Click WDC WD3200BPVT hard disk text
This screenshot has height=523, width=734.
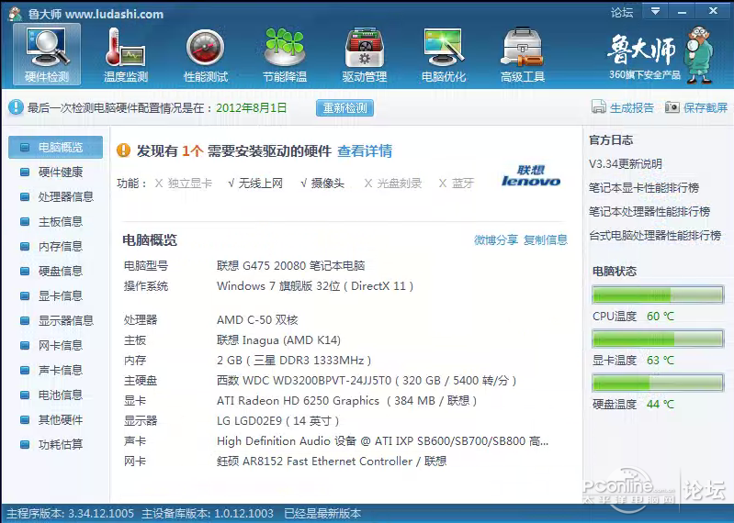[x=367, y=381]
